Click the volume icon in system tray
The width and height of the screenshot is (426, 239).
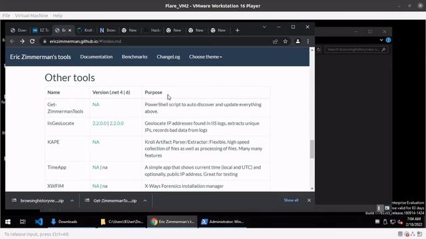click(x=399, y=222)
